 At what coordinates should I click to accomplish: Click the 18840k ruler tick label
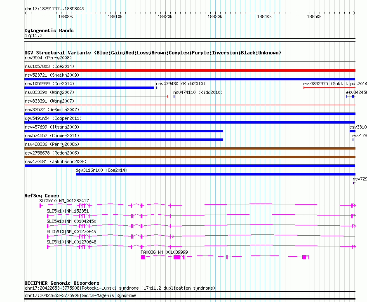click(x=264, y=16)
